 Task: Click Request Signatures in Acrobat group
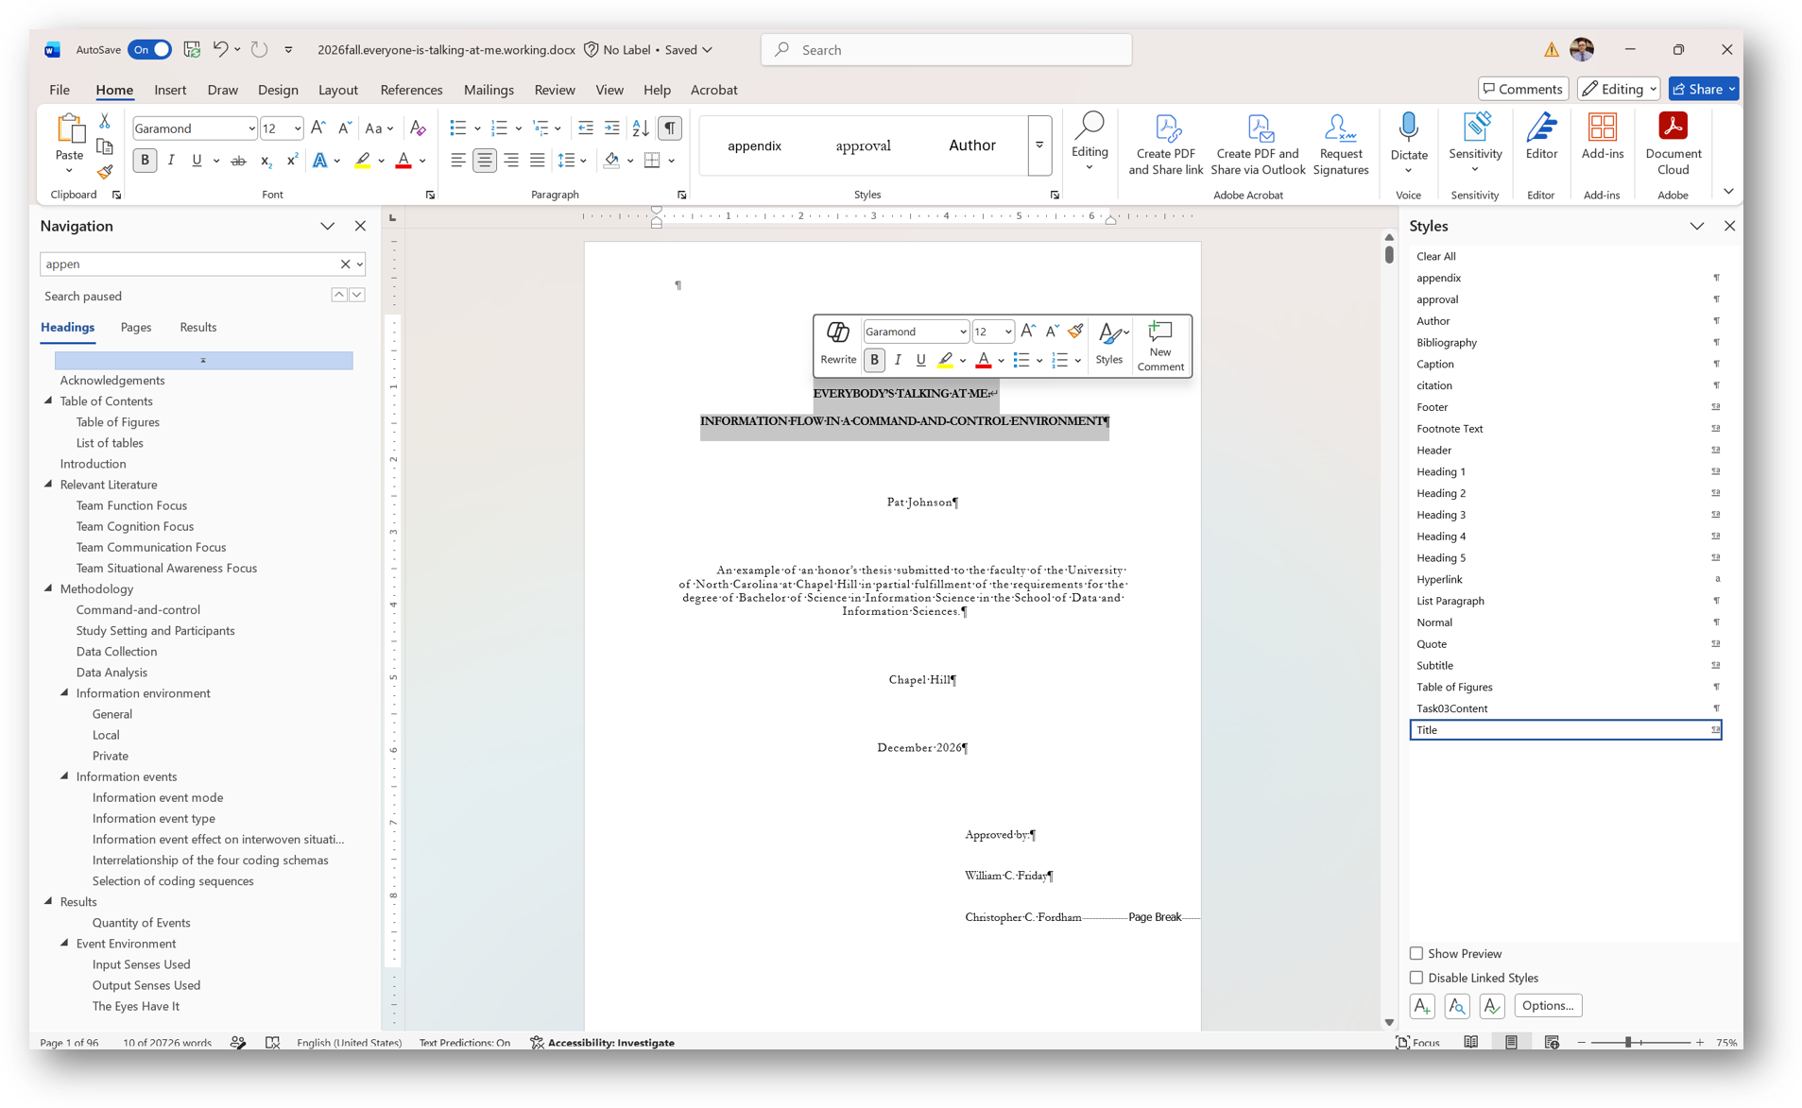pos(1340,144)
